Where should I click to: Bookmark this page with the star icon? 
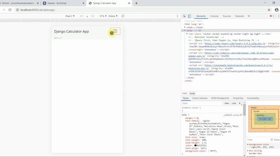269,10
